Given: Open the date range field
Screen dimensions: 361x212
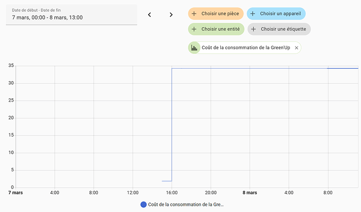Looking at the screenshot, I should [x=71, y=15].
